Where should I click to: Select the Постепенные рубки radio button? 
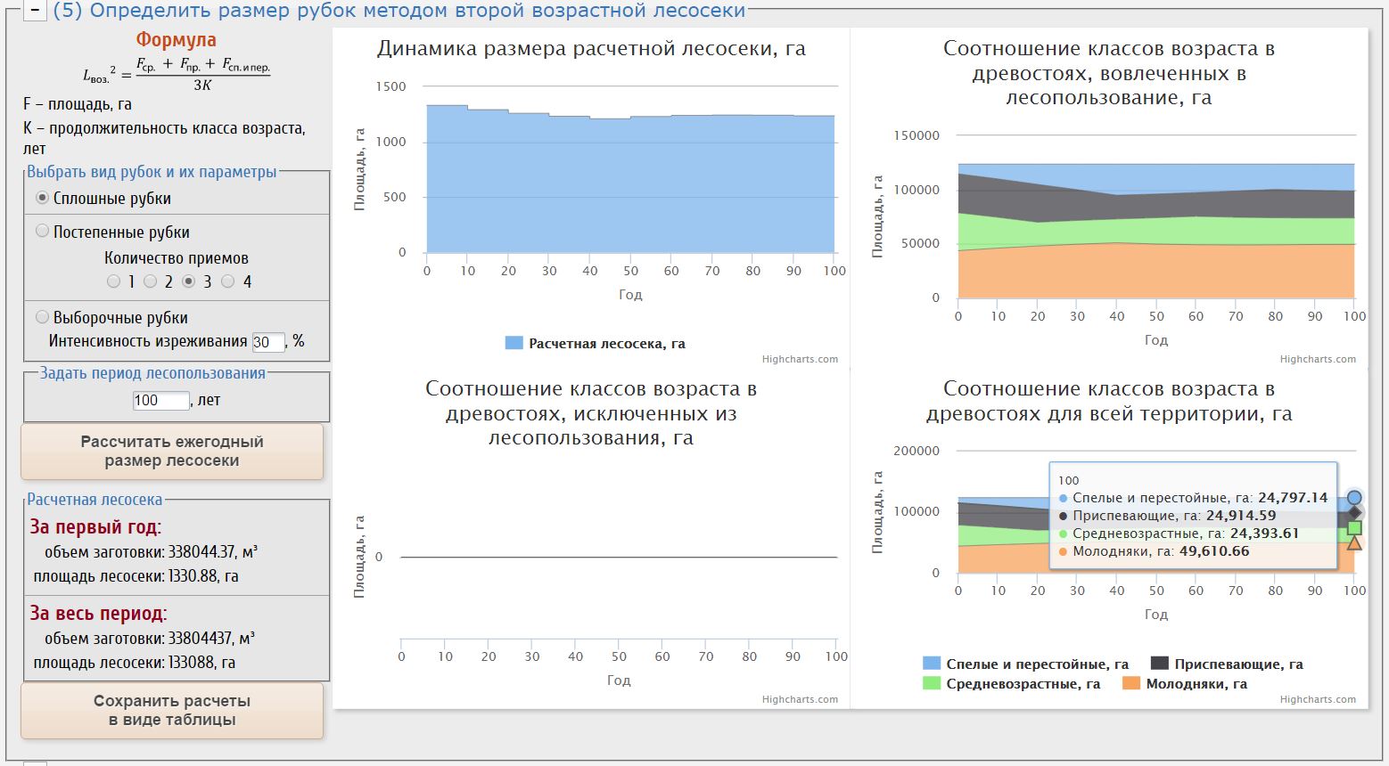pyautogui.click(x=42, y=231)
